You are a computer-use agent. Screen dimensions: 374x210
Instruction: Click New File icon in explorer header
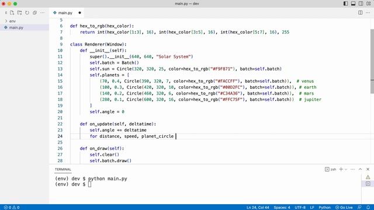point(12,13)
